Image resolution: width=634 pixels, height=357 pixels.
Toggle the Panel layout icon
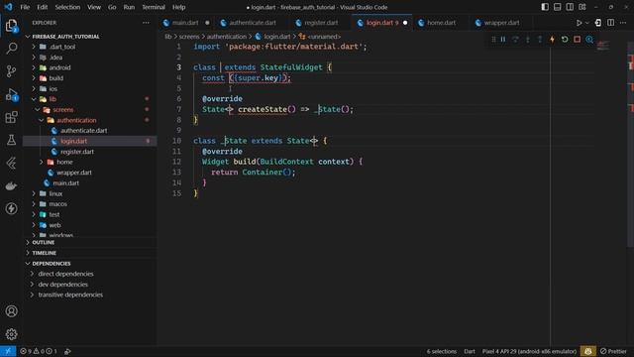pos(557,7)
